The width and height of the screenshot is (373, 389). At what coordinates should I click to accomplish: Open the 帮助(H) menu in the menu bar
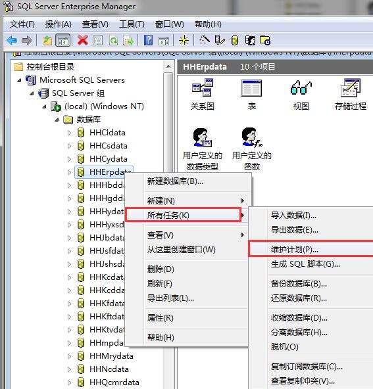click(208, 24)
